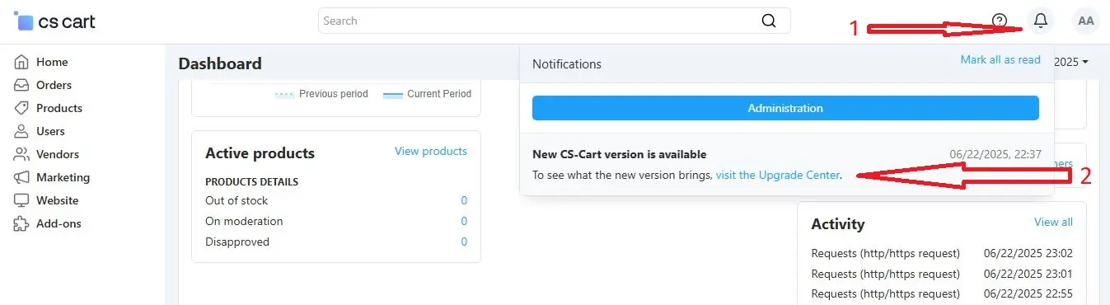The width and height of the screenshot is (1110, 305).
Task: Follow the visit the Upgrade Center link
Action: pyautogui.click(x=778, y=175)
